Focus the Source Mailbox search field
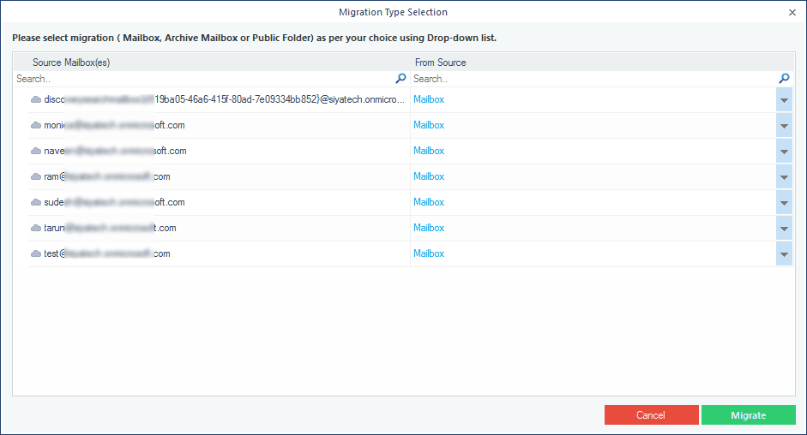The width and height of the screenshot is (807, 435). coord(203,79)
